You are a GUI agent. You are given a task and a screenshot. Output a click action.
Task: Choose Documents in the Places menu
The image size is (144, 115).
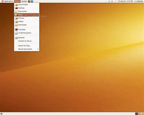[27, 11]
